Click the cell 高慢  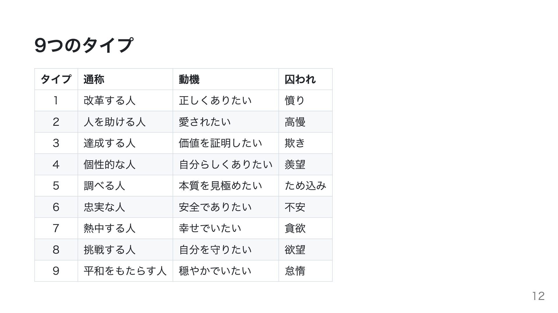pos(295,122)
